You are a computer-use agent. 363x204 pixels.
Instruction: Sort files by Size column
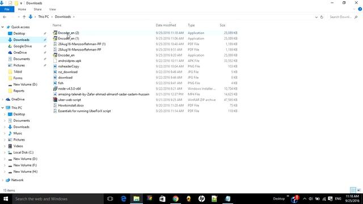click(222, 25)
